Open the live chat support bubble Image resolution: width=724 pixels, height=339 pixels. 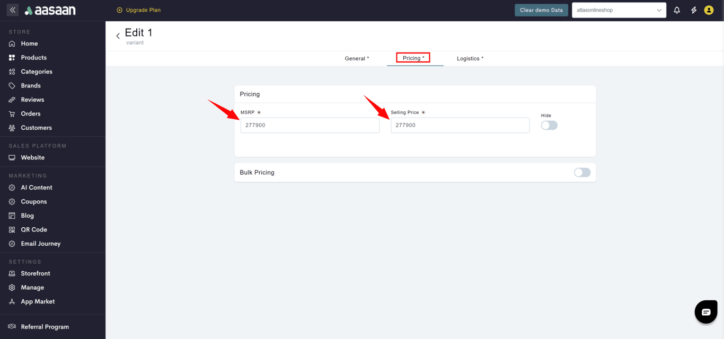tap(705, 312)
